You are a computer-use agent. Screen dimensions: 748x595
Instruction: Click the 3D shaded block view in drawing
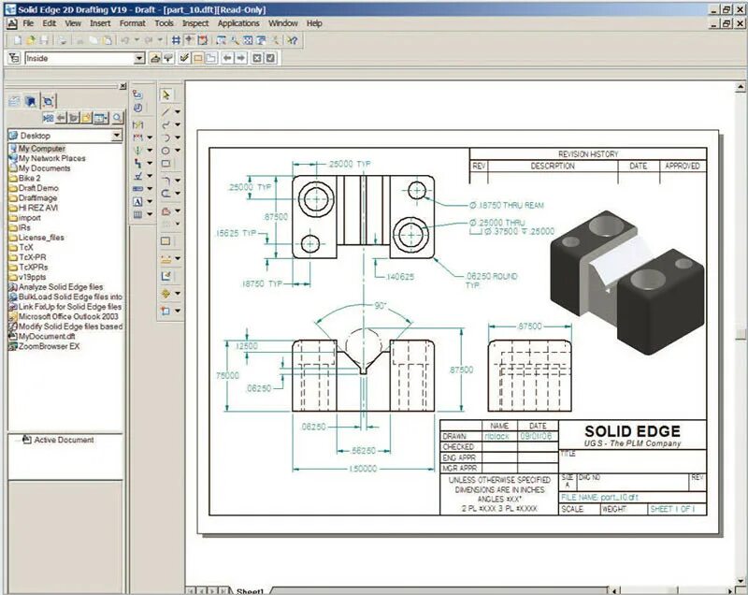pos(626,282)
